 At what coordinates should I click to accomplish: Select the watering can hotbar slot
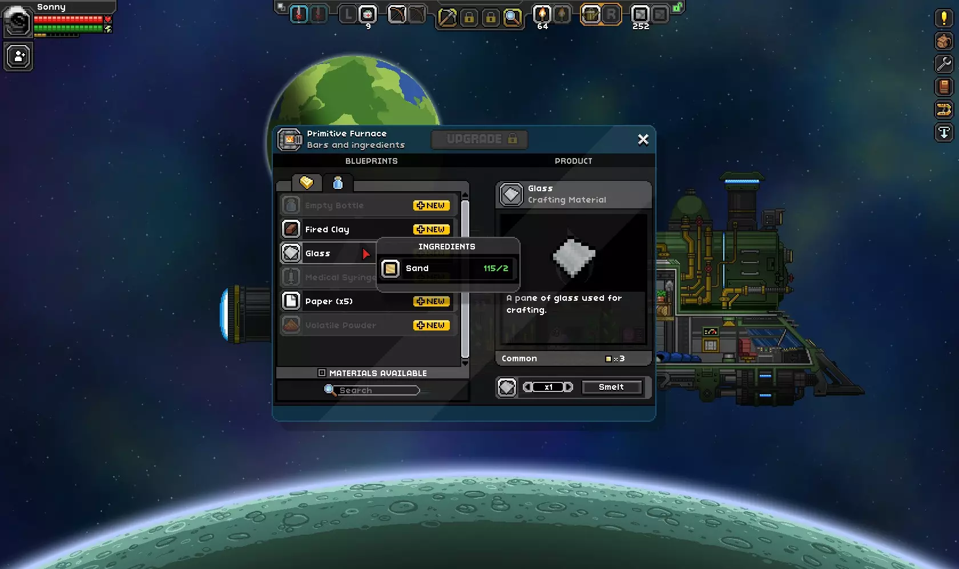pos(591,14)
